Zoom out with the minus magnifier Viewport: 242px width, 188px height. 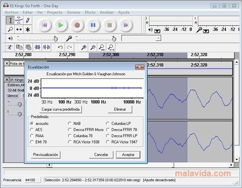[93, 47]
